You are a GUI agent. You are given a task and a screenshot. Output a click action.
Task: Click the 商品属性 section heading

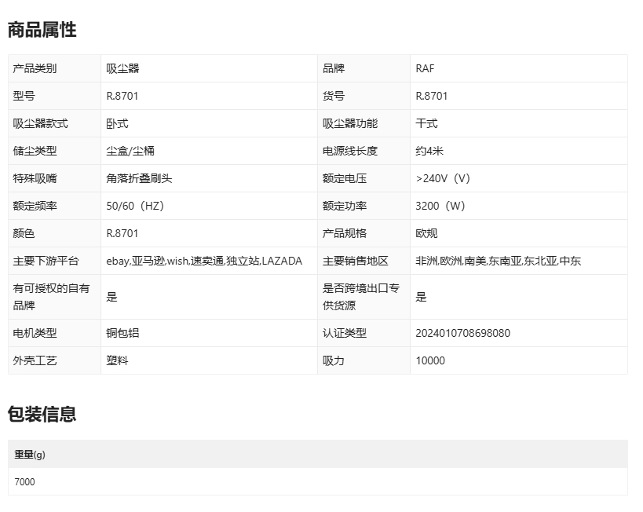click(x=42, y=30)
